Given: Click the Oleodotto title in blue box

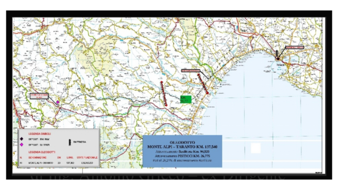Looking at the screenshot, I should (182, 142).
